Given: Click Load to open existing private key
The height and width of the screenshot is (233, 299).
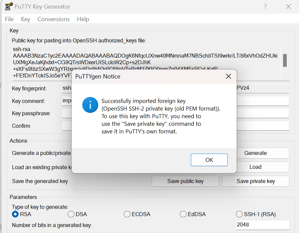Looking at the screenshot, I should coord(255,167).
